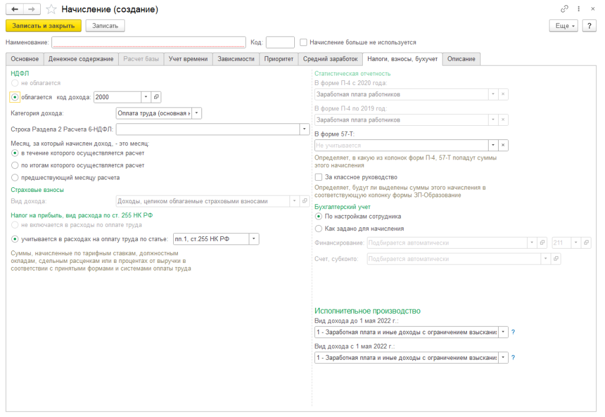Switch to the 'Основное' tab

coord(25,59)
